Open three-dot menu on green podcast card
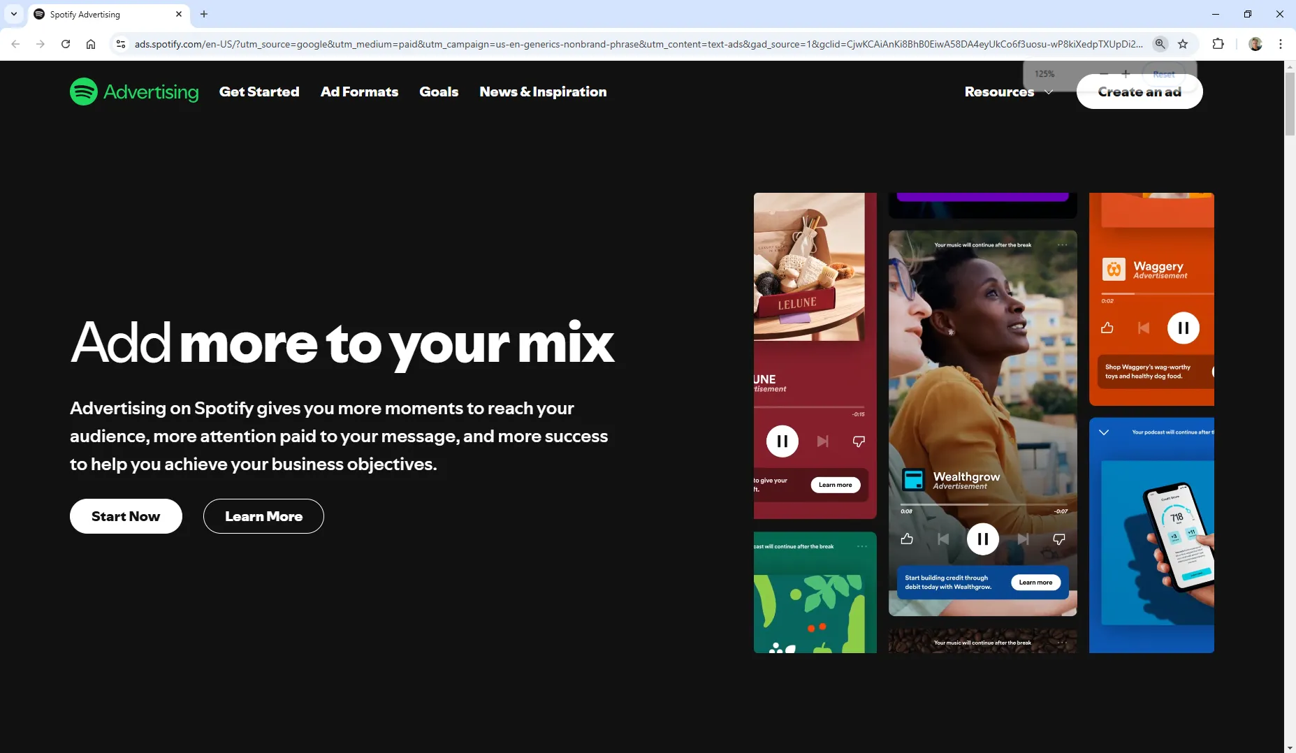 tap(862, 547)
